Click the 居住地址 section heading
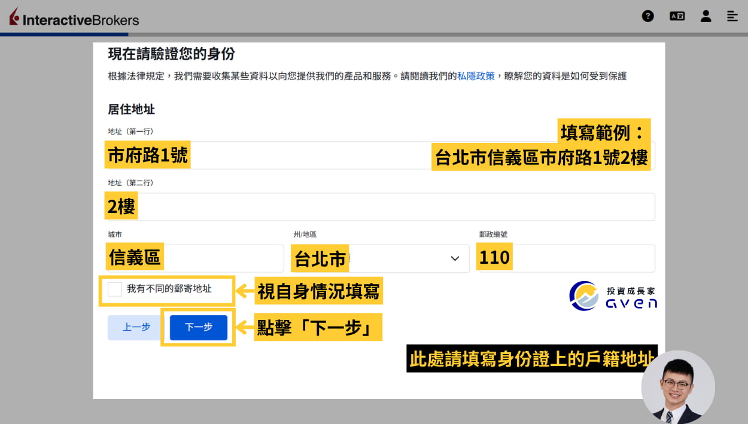This screenshot has width=748, height=424. [131, 109]
